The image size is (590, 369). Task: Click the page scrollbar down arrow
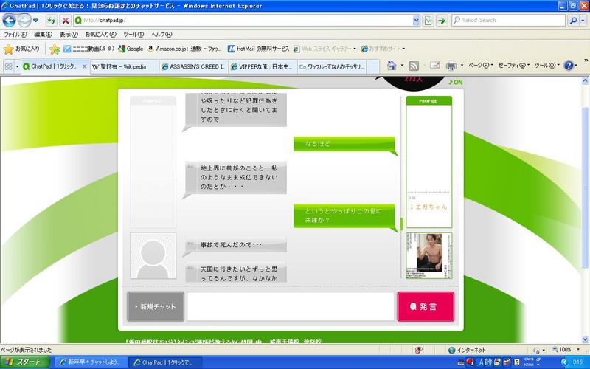(x=585, y=339)
